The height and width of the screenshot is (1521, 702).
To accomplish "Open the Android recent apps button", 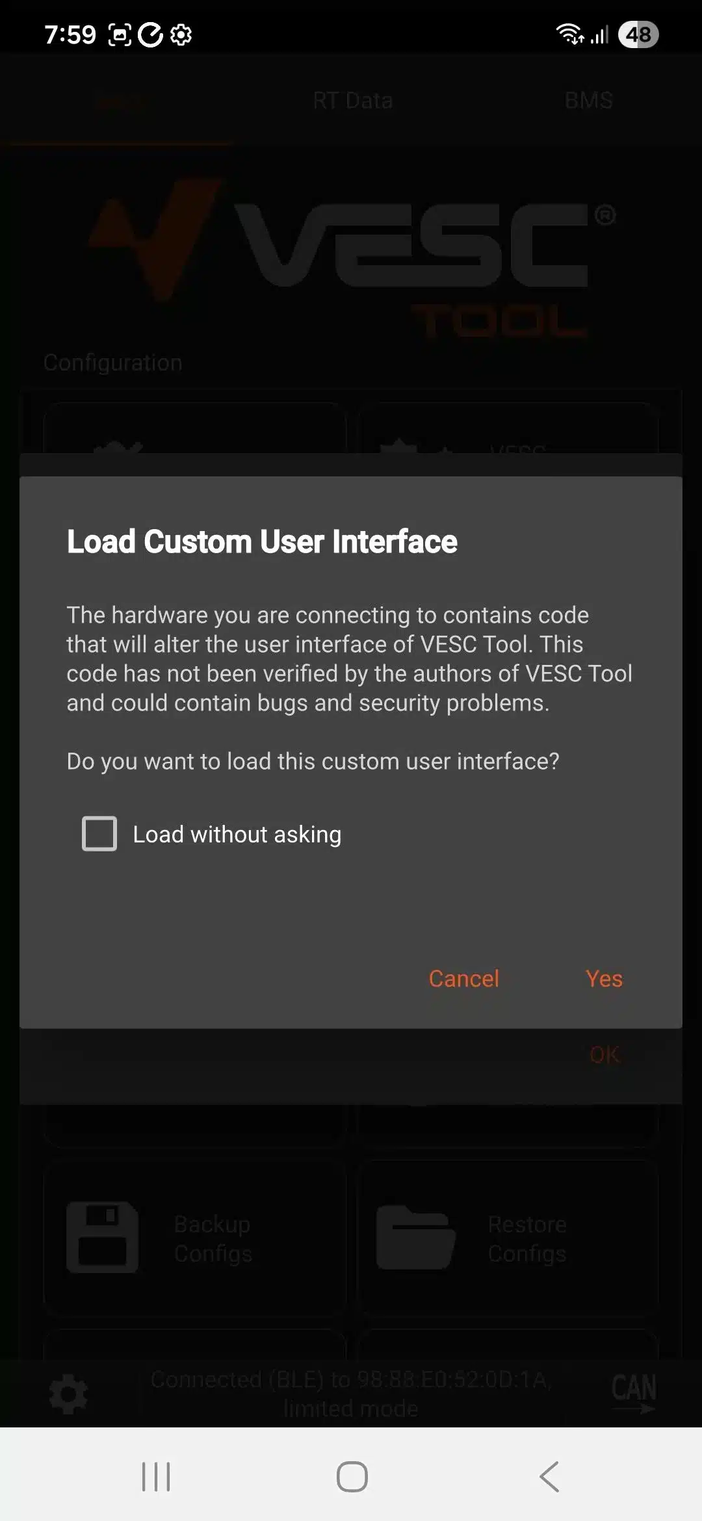I will coord(156,1476).
